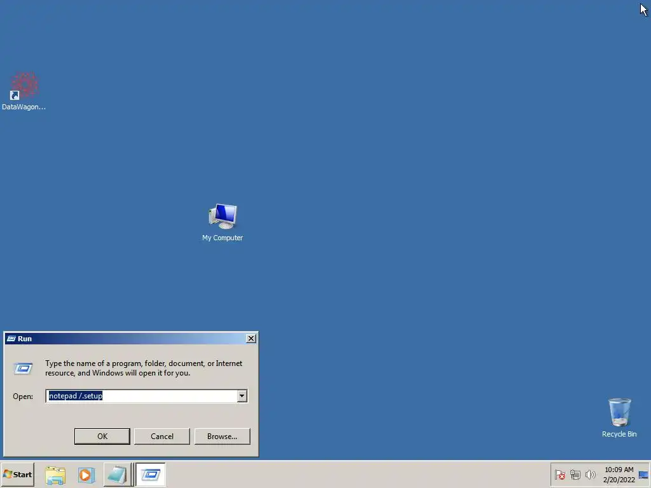
Task: Open Windows Explorer from the taskbar
Action: tap(55, 475)
